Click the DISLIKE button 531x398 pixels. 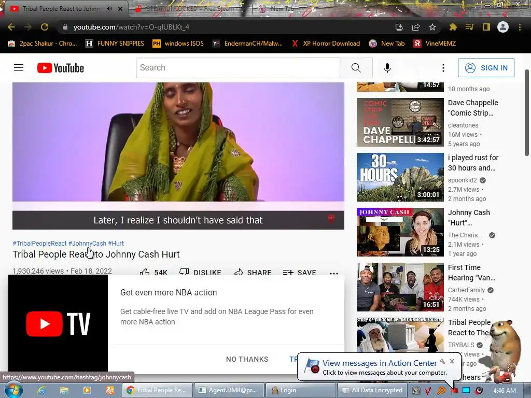[200, 272]
